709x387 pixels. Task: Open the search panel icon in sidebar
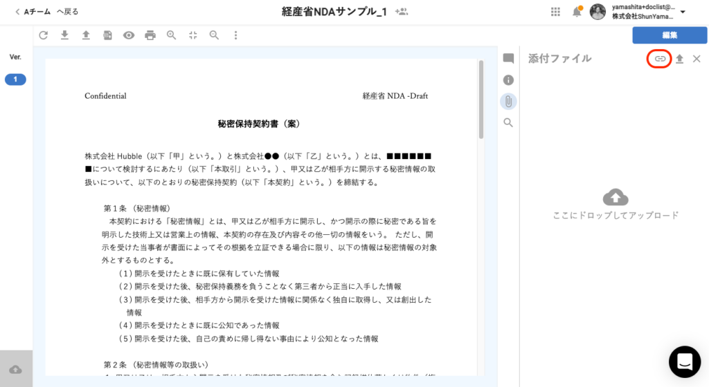point(508,123)
